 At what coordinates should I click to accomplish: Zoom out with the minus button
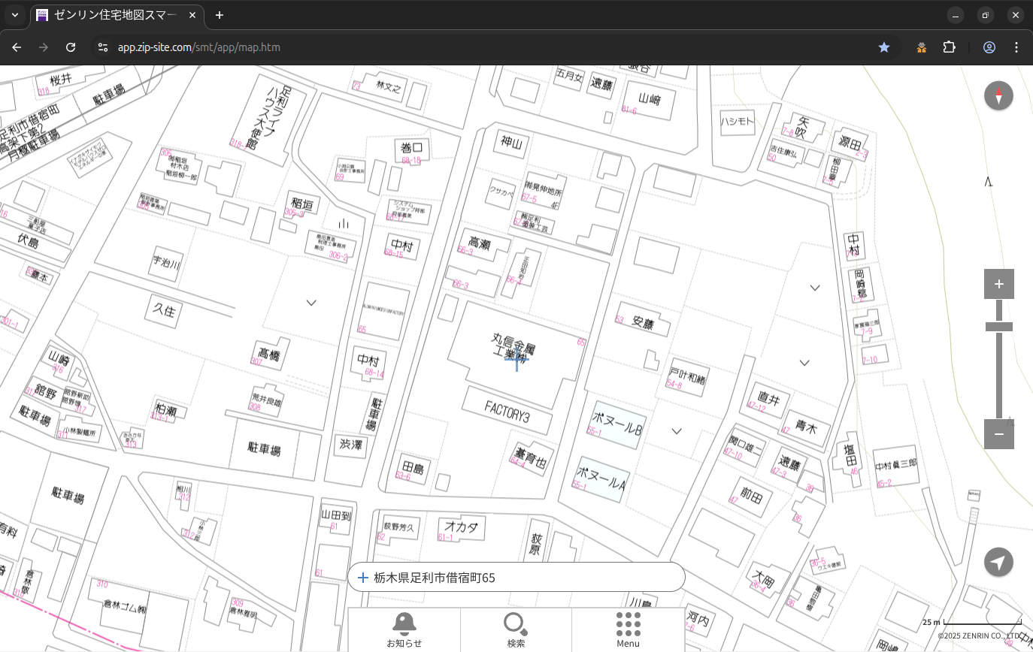click(x=998, y=434)
